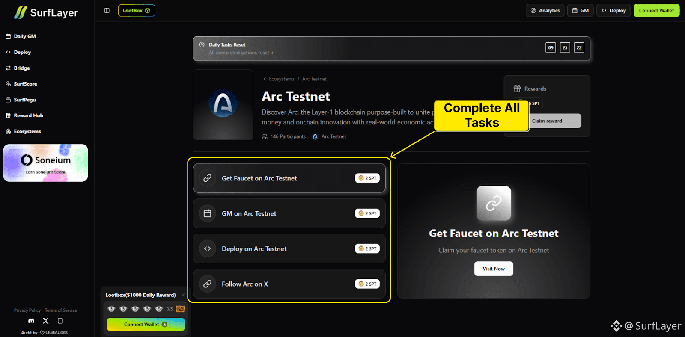Open the X social icon in sidebar footer
The height and width of the screenshot is (337, 685).
click(46, 321)
